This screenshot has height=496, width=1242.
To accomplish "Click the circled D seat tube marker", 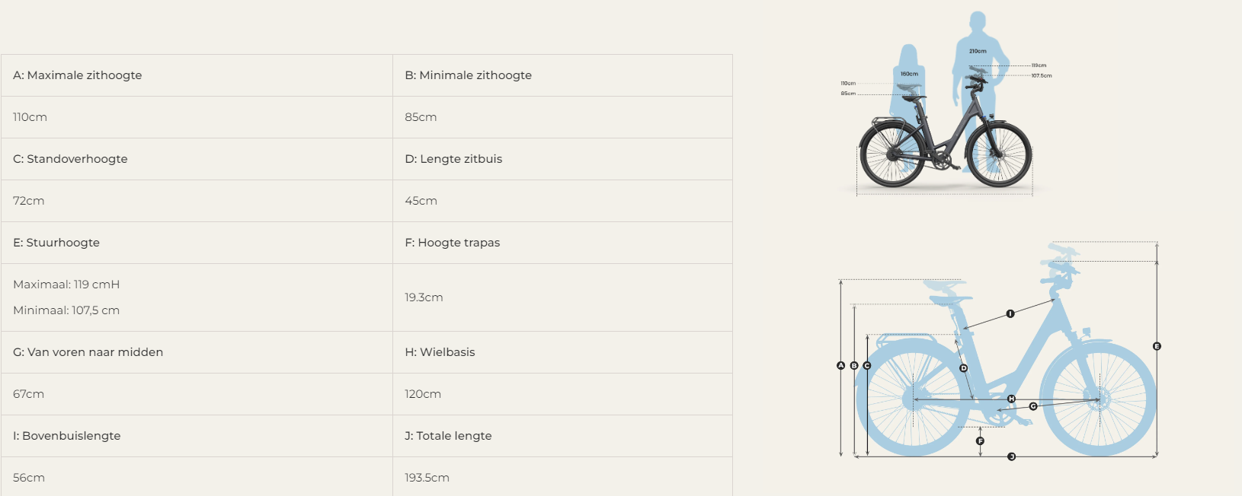I will [x=964, y=368].
